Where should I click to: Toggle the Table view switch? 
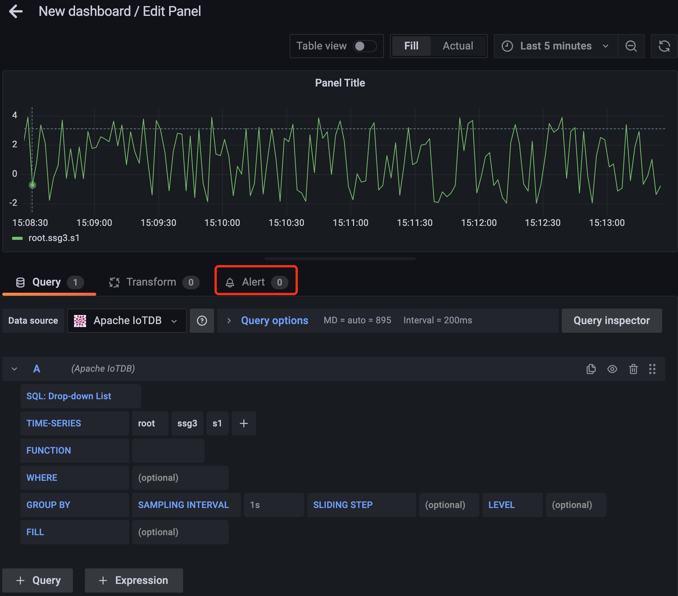tap(365, 46)
